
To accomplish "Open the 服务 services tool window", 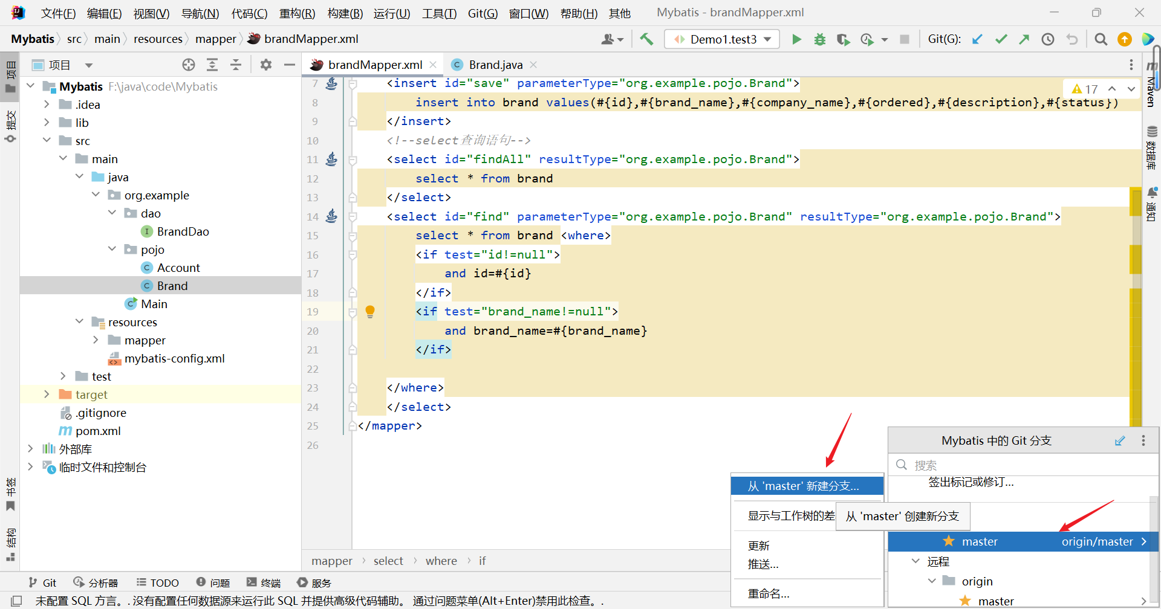I will pos(314,583).
